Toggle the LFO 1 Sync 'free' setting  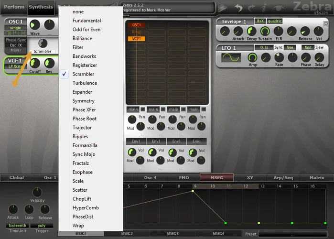[x=290, y=47]
